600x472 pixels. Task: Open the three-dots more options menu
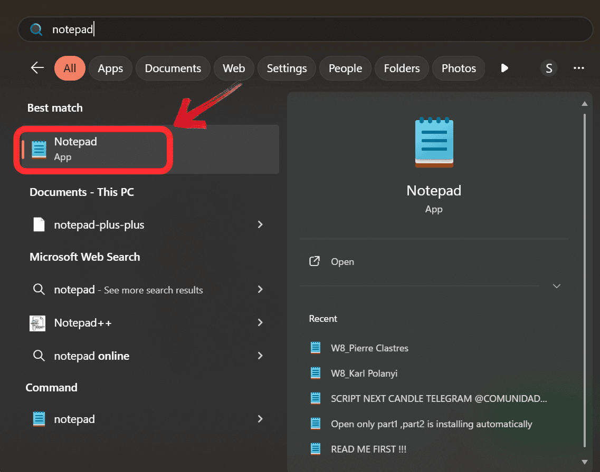pos(578,68)
